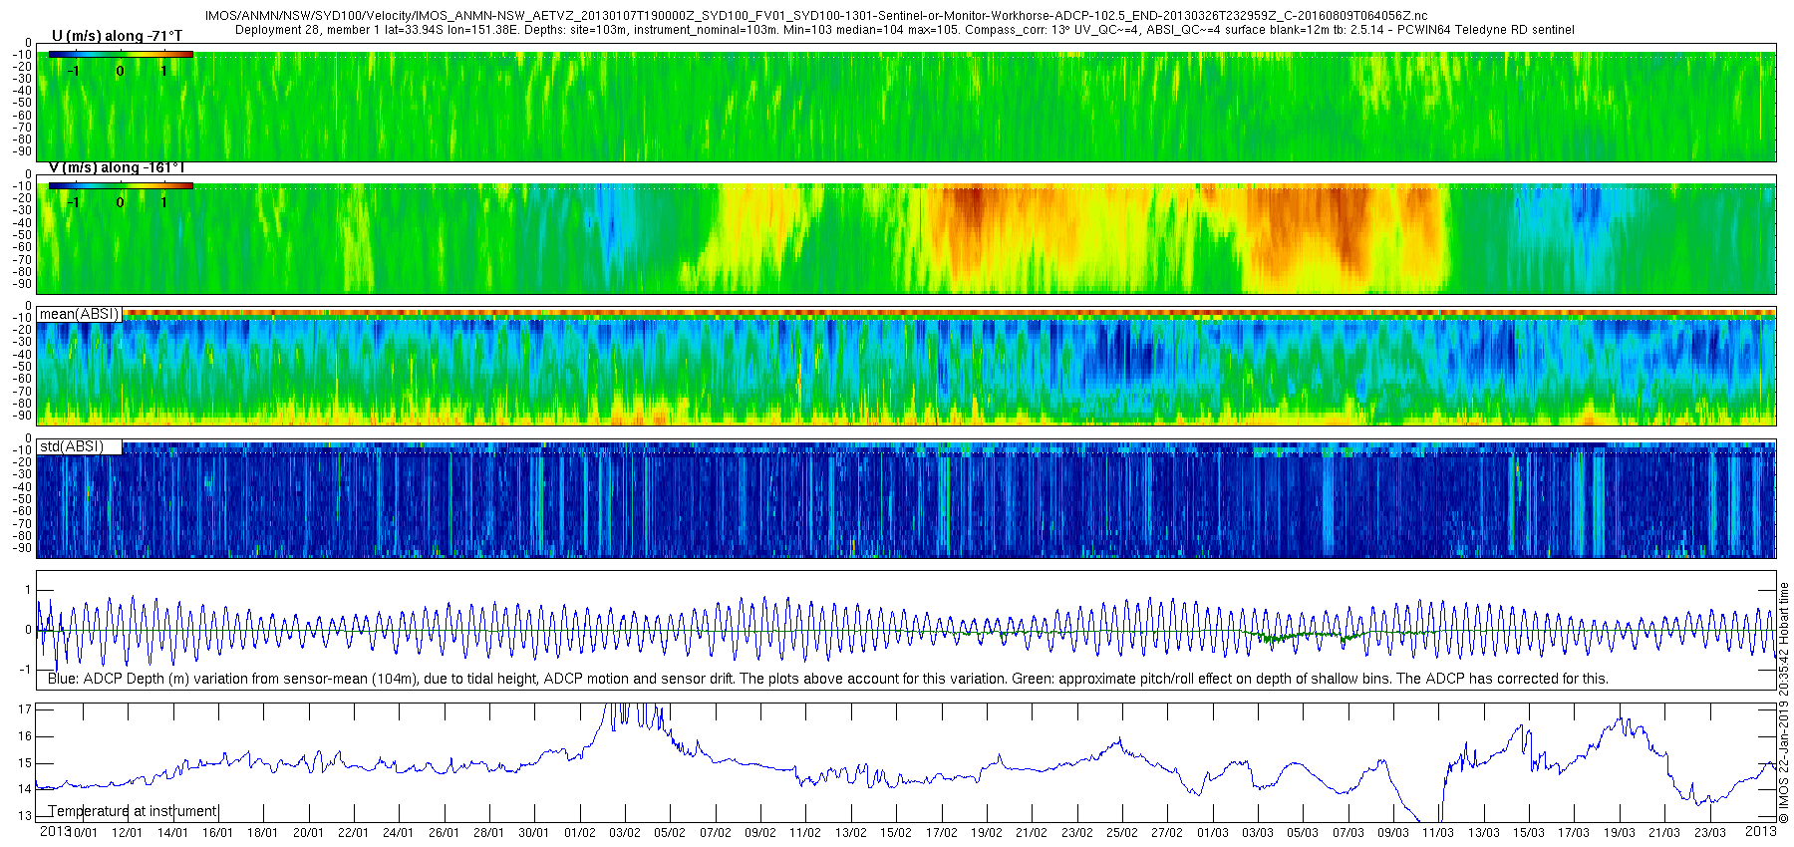Click the '22/01' date tick label
The height and width of the screenshot is (847, 1794).
click(x=353, y=833)
